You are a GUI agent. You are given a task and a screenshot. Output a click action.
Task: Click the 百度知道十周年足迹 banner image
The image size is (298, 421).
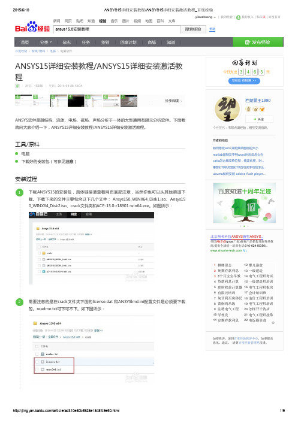click(x=244, y=203)
